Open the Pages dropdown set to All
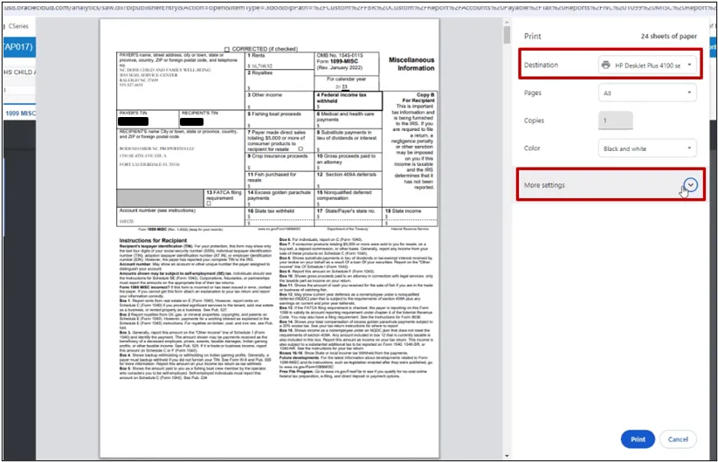 [x=647, y=93]
